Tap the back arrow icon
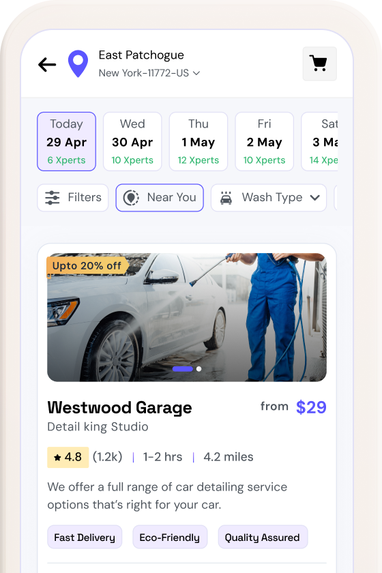 coord(47,65)
